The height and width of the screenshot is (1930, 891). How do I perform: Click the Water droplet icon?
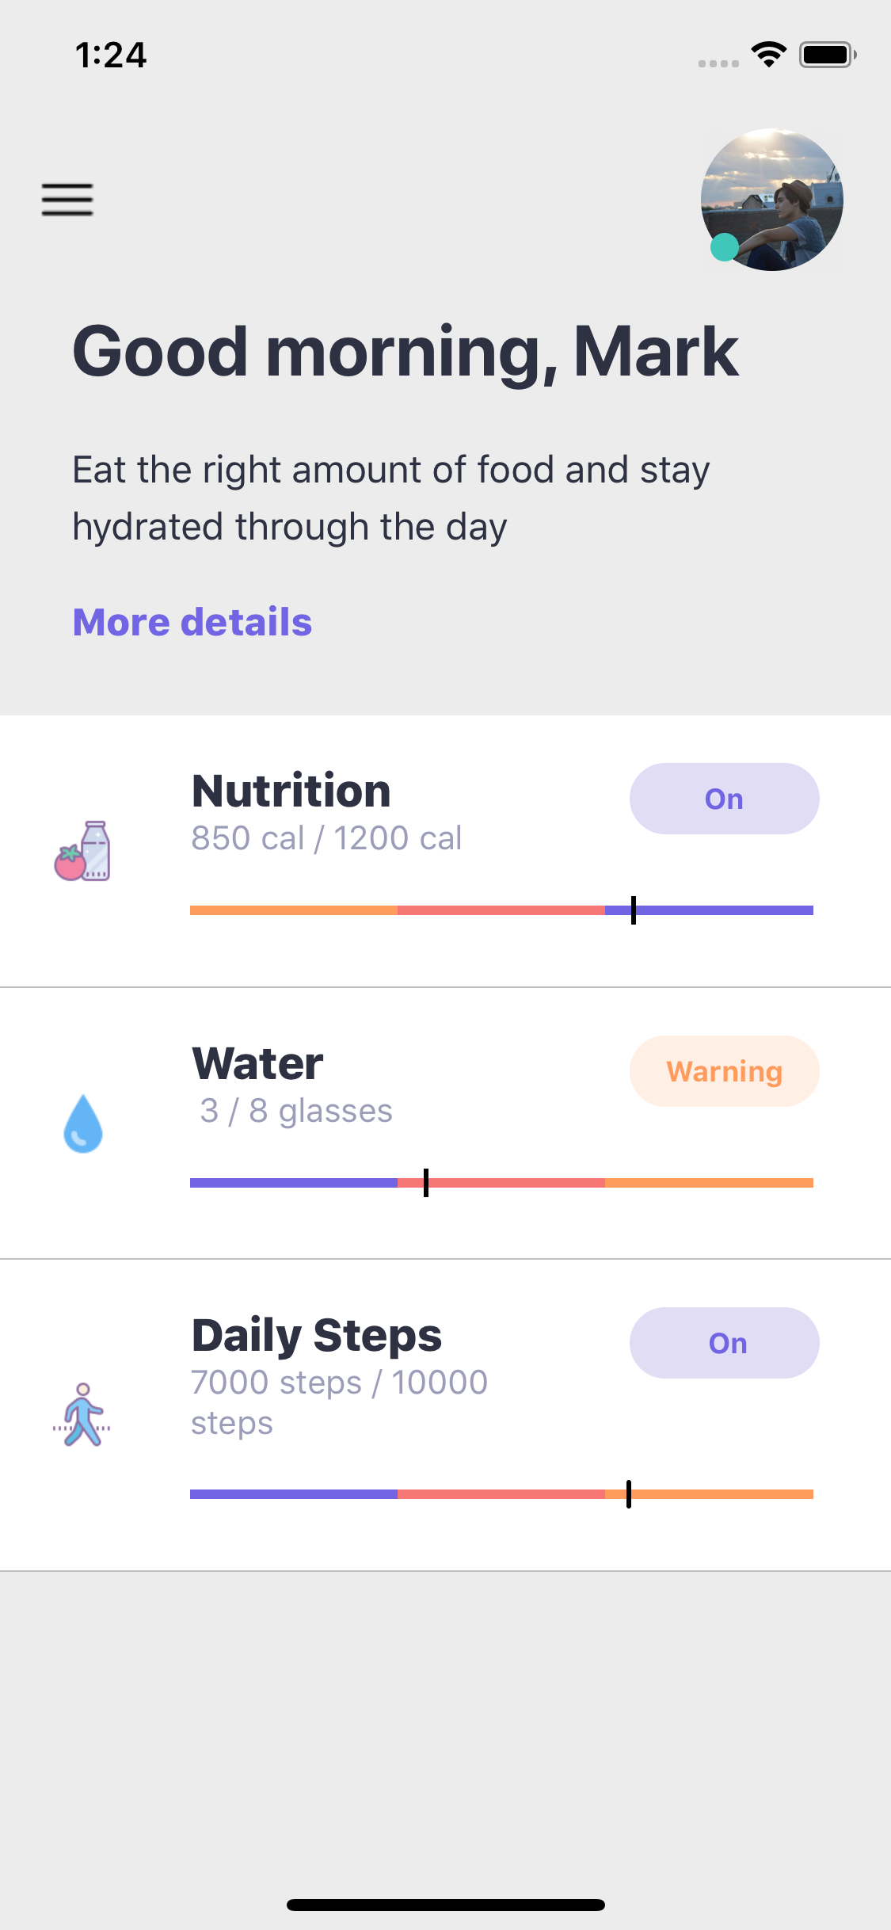tap(82, 1123)
